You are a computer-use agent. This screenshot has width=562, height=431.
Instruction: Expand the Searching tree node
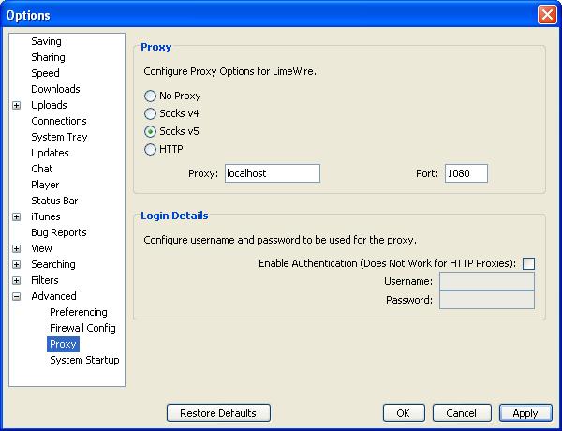[17, 264]
